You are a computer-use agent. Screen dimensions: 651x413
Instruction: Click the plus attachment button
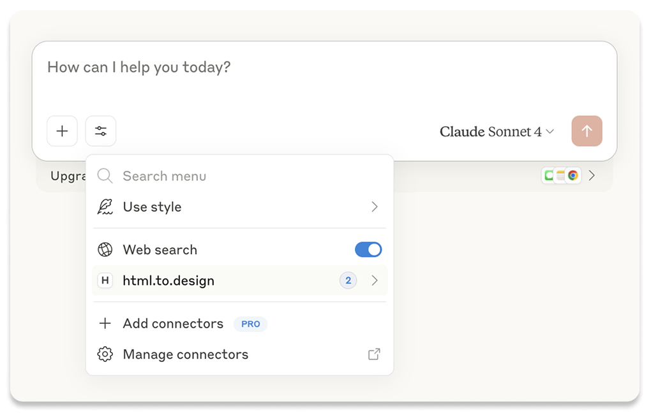tap(63, 131)
